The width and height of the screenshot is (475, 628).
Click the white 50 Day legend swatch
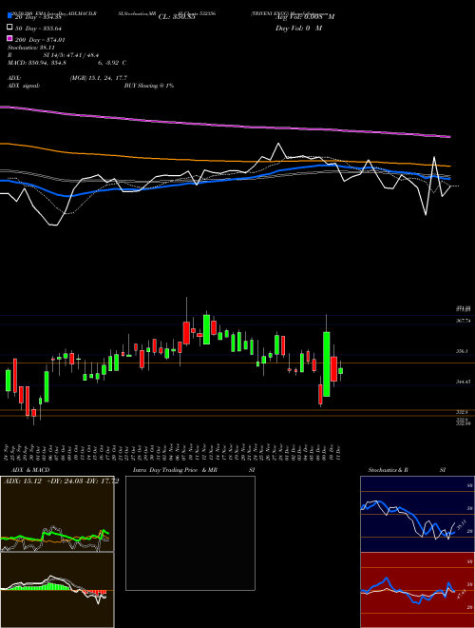coord(10,28)
